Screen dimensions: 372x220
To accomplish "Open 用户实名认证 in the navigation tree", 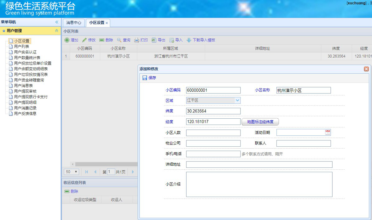I will point(25,52).
